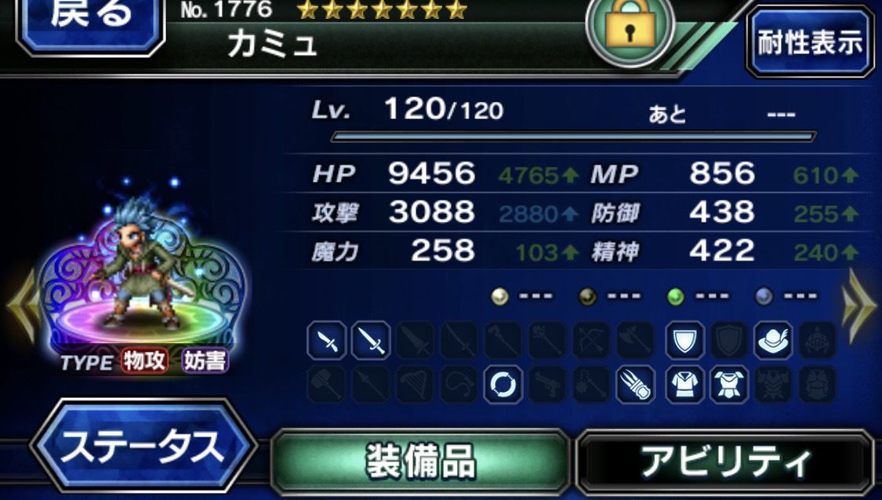Viewport: 882px width, 500px height.
Task: Show previous unit with left arrow
Action: [x=23, y=306]
